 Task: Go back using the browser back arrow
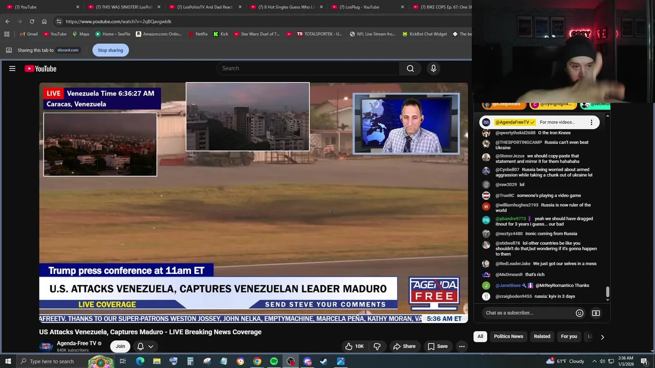click(7, 21)
